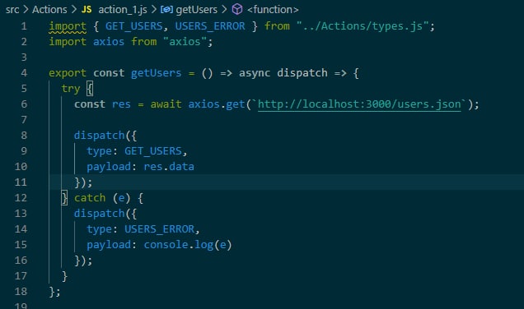Click the 'catch' keyword
This screenshot has height=309, width=524.
click(x=90, y=198)
